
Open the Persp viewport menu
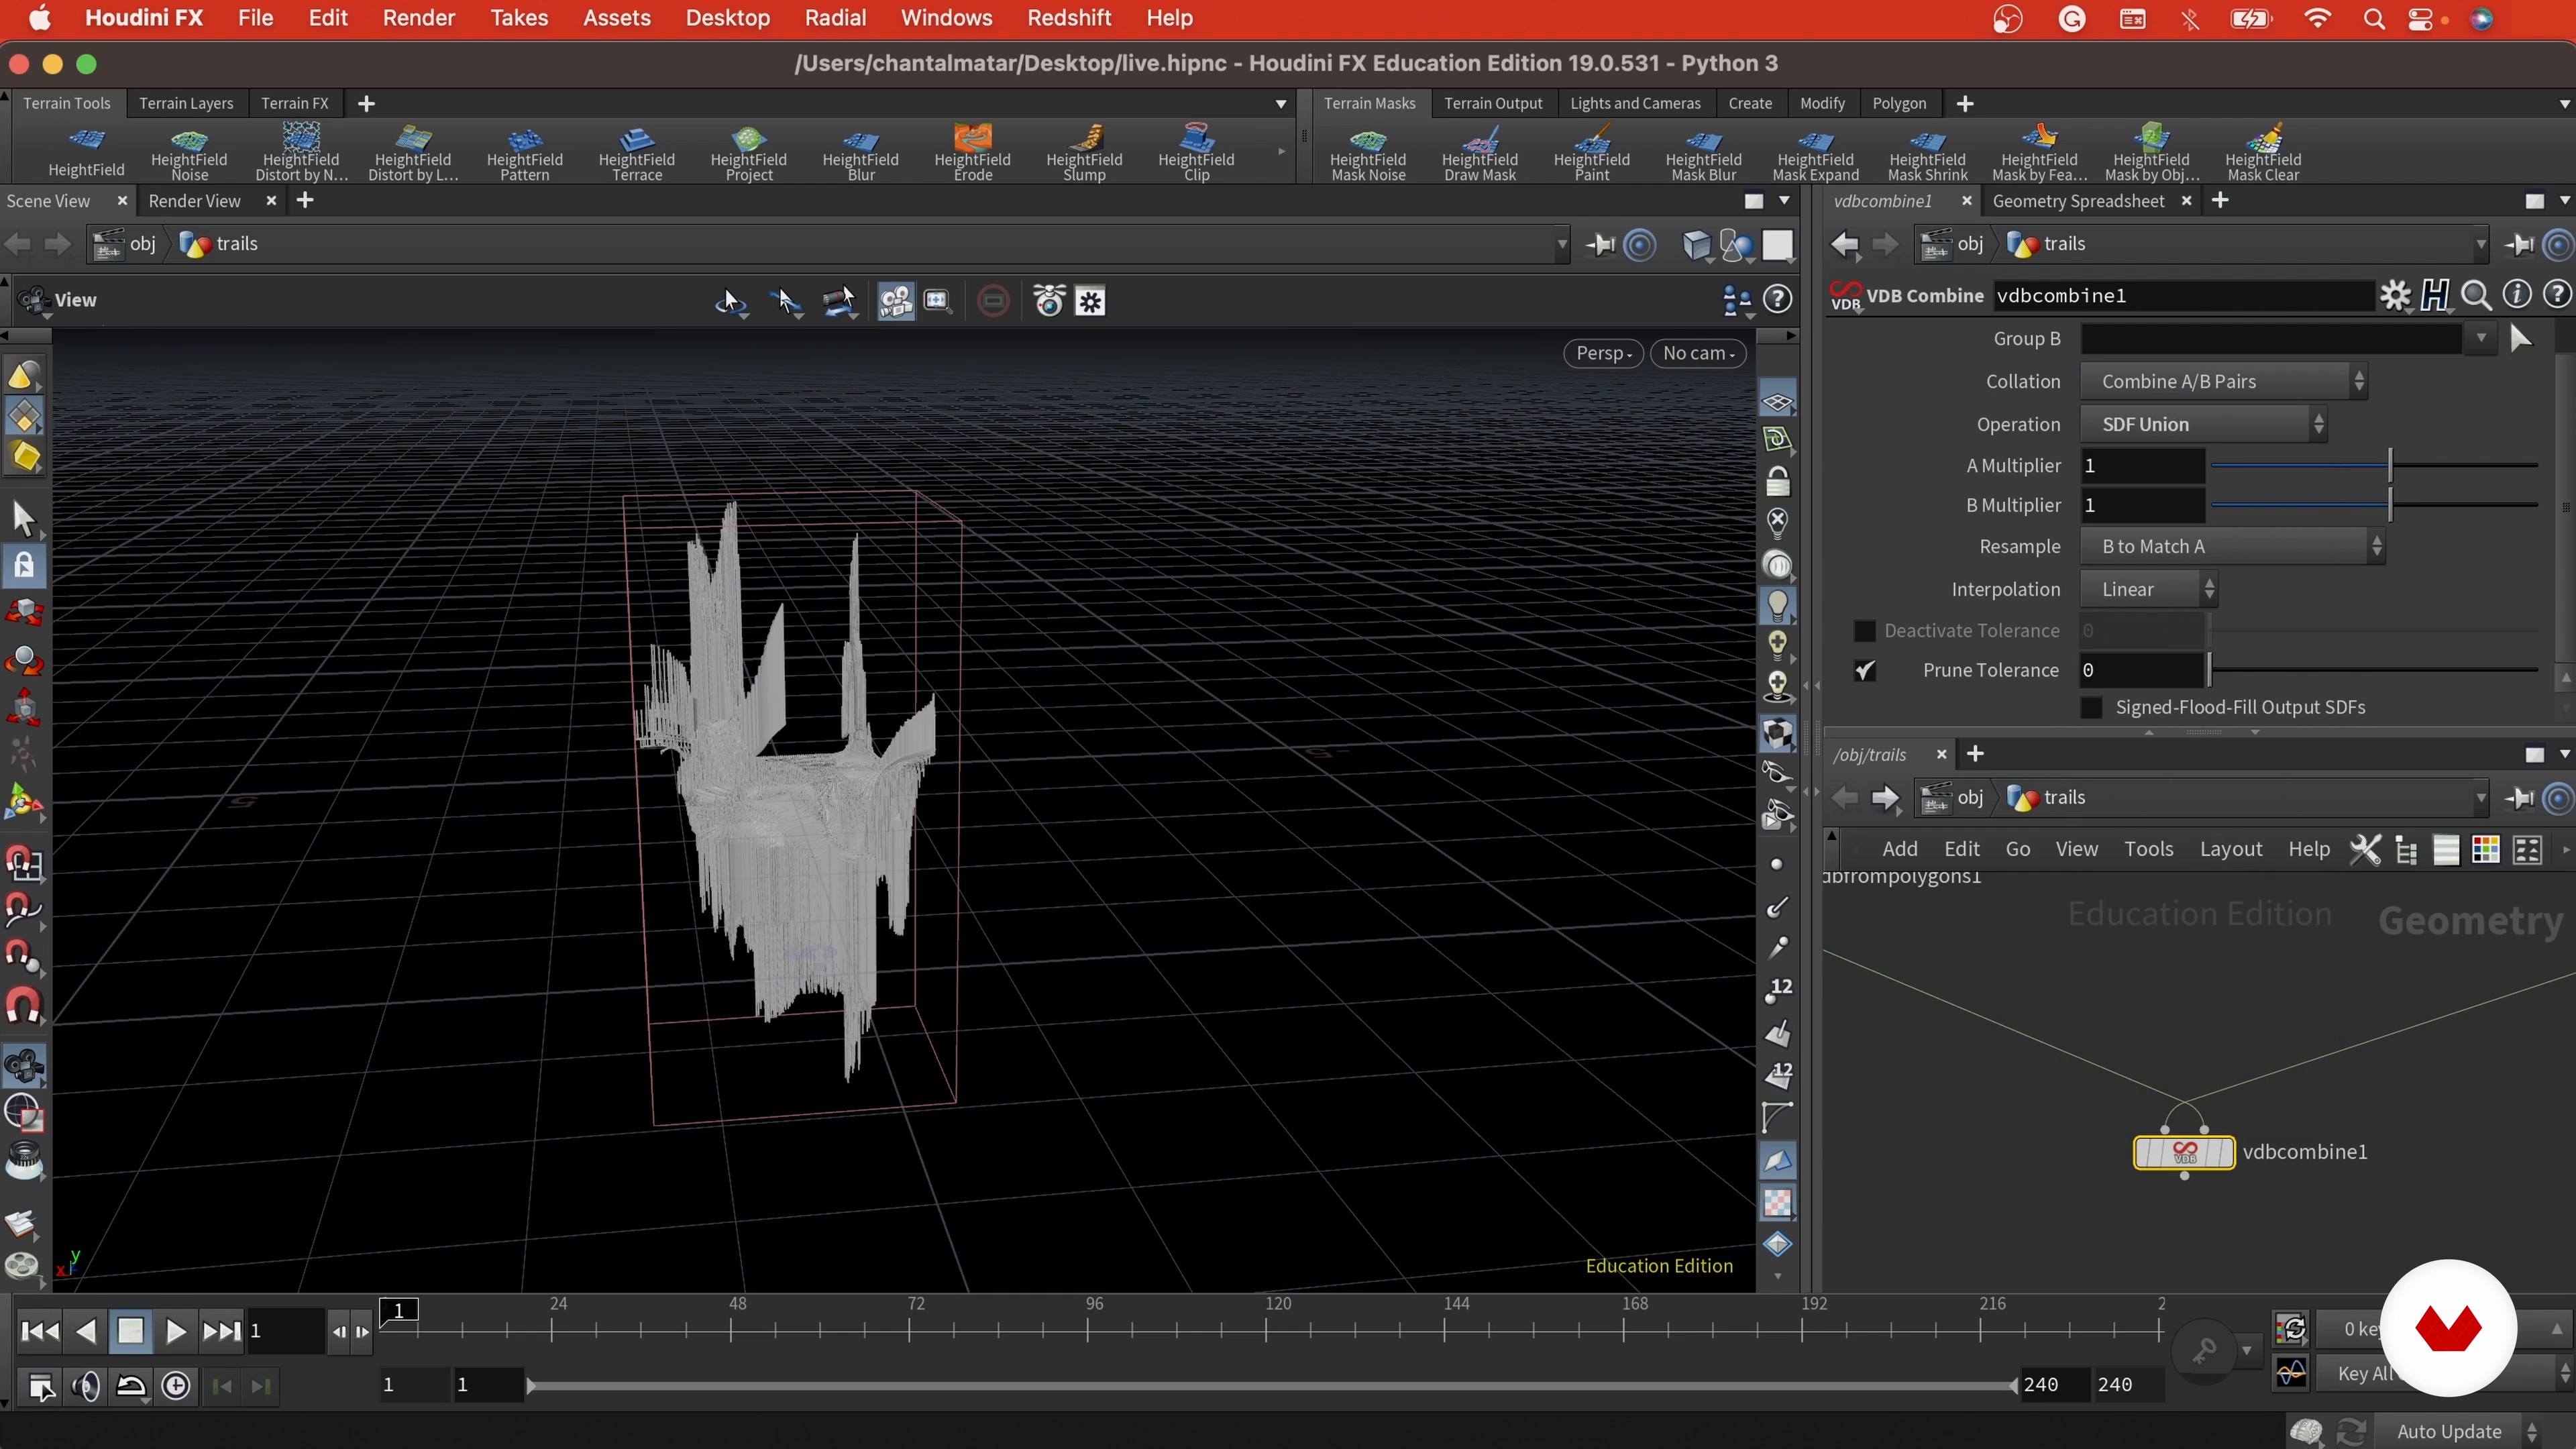coord(1603,353)
